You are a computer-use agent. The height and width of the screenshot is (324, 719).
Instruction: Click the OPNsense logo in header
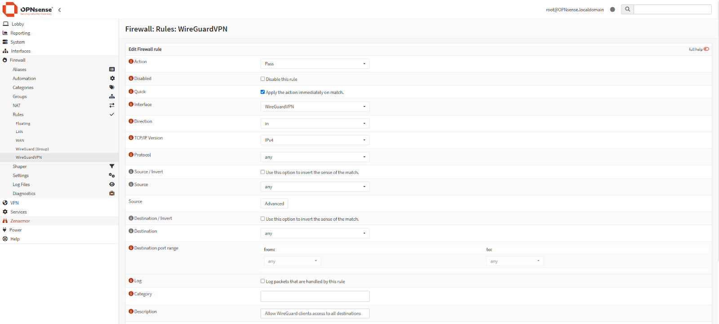[x=28, y=9]
